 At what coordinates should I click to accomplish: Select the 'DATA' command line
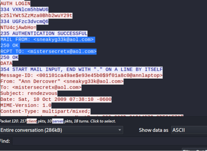7,63
